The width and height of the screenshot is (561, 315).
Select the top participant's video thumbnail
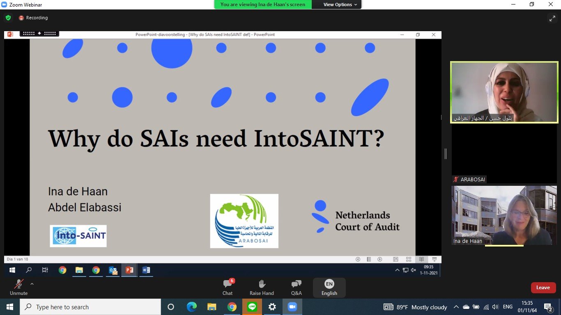click(504, 92)
